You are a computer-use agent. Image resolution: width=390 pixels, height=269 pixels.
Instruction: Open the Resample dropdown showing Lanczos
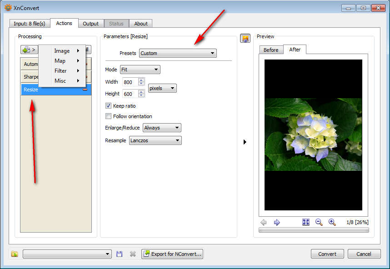pyautogui.click(x=155, y=141)
